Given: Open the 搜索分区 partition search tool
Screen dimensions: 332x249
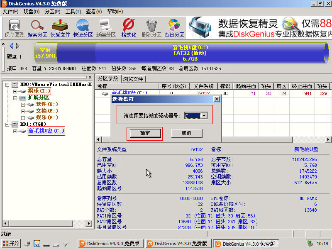Looking at the screenshot, I should pos(37,28).
